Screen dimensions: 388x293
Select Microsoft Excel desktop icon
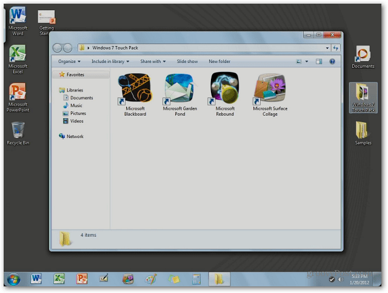[x=18, y=59]
